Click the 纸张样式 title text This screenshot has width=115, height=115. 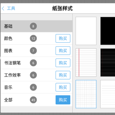(x=62, y=8)
